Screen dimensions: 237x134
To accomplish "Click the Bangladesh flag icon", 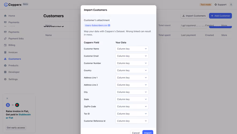I will point(17,105).
